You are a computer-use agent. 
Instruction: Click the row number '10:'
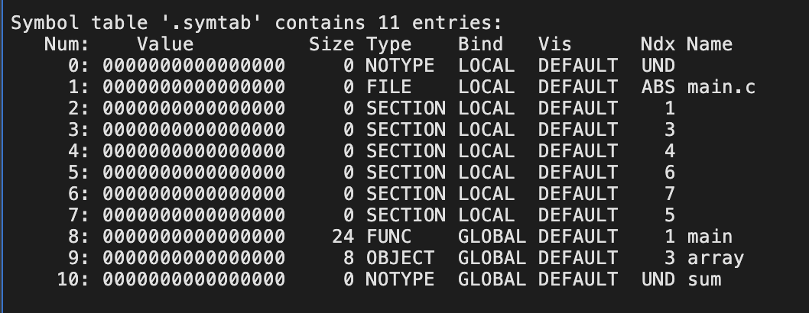(73, 279)
